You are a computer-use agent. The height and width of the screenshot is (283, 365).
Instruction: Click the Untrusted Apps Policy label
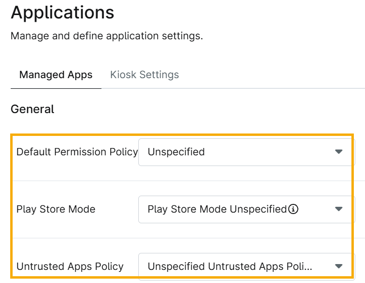70,266
